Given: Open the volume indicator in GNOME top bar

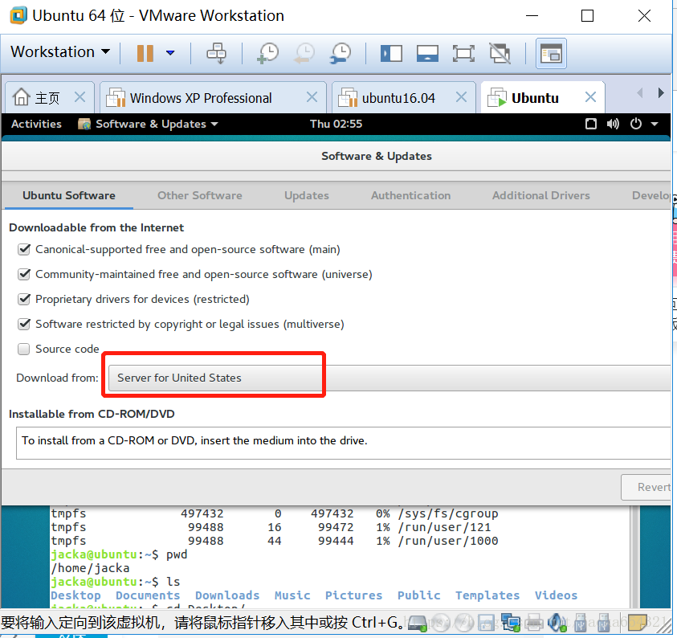Looking at the screenshot, I should (613, 124).
